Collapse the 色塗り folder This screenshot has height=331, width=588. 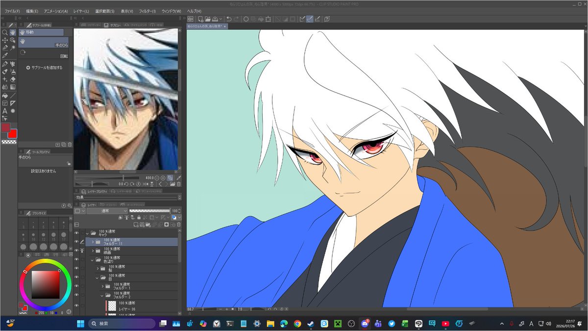click(93, 260)
